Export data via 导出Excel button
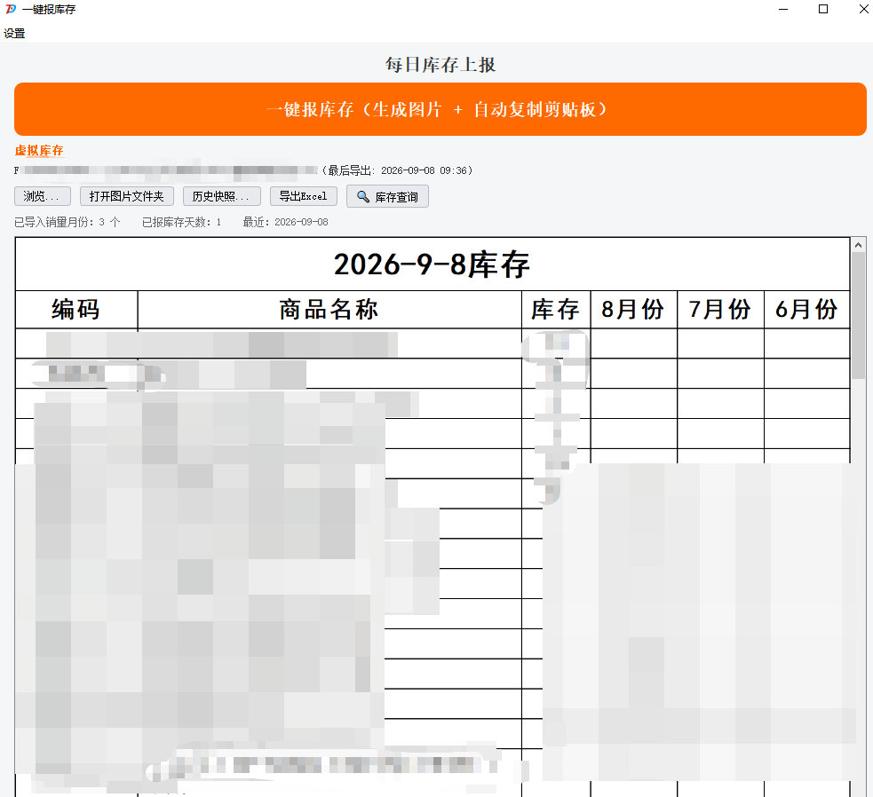This screenshot has height=797, width=873. (304, 196)
